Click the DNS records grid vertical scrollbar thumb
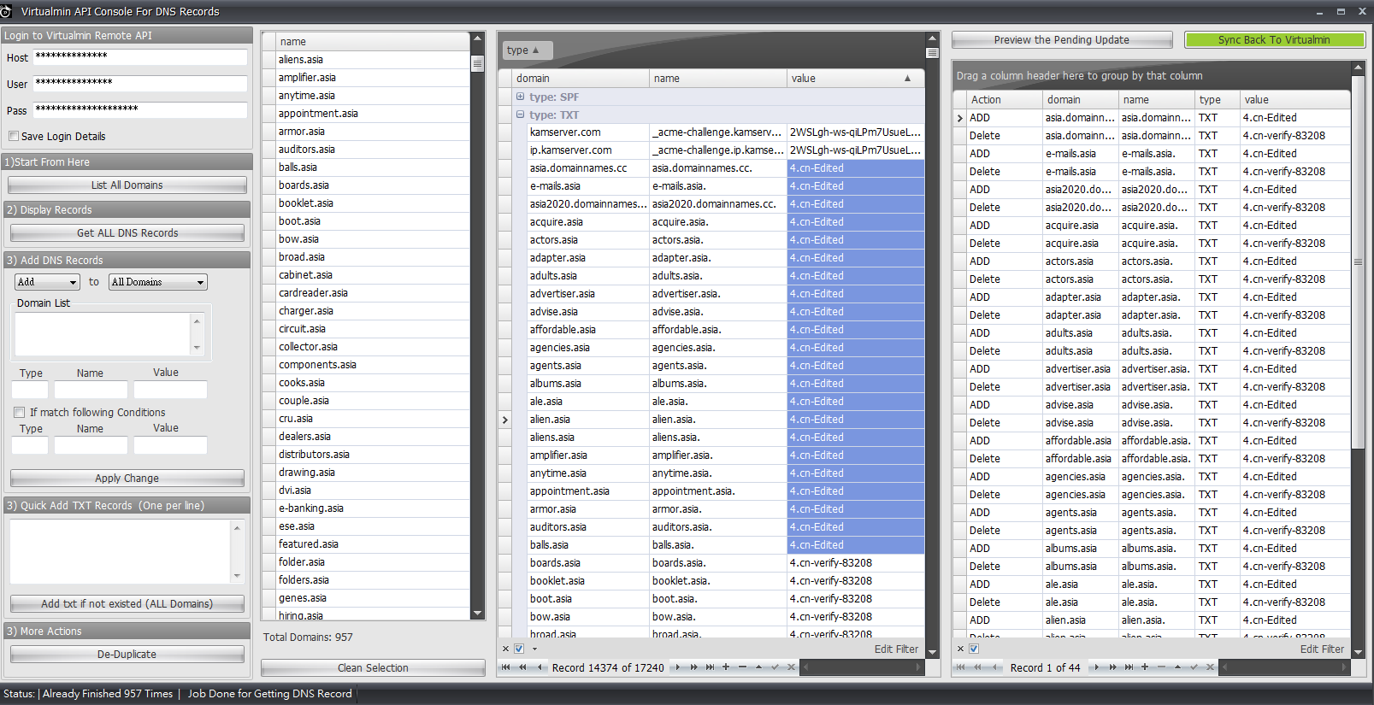This screenshot has height=705, width=1374. coord(933,53)
